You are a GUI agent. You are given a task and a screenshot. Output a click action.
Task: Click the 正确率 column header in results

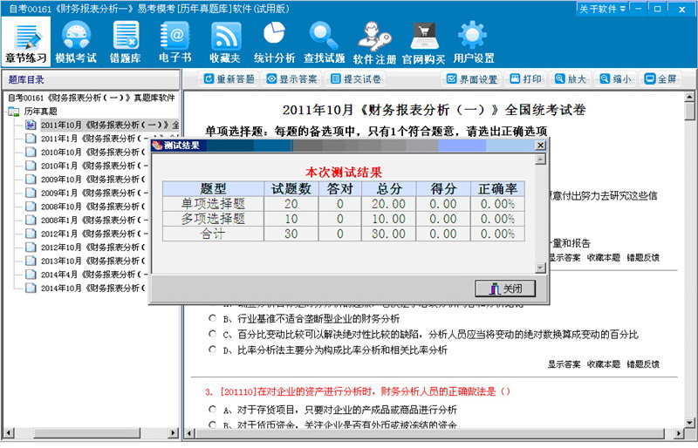click(x=497, y=188)
